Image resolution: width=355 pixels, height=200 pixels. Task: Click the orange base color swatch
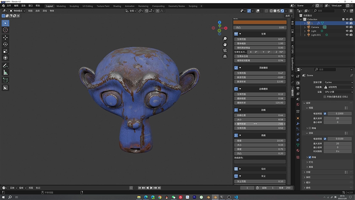click(x=260, y=22)
